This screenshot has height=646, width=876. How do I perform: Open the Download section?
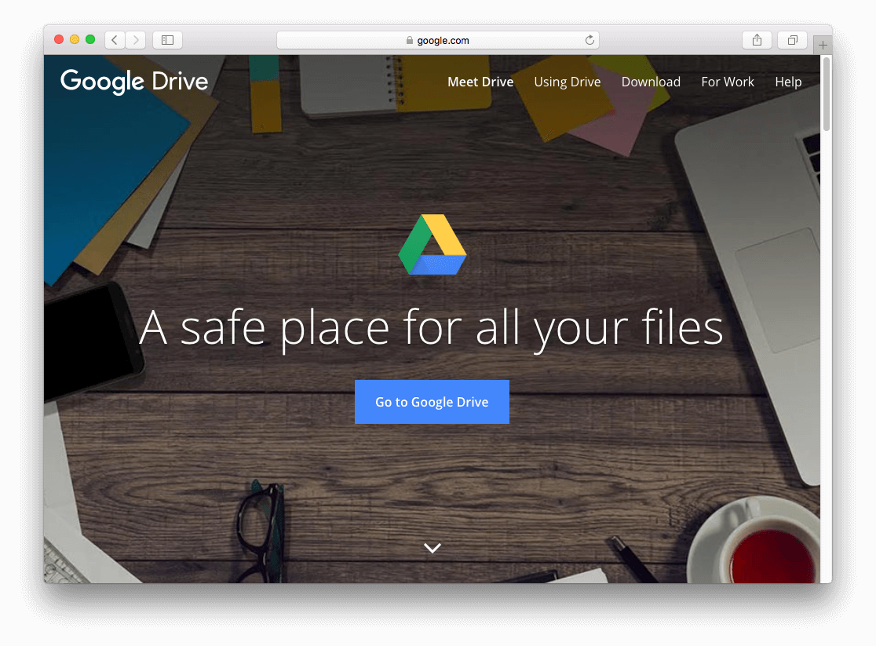coord(651,82)
